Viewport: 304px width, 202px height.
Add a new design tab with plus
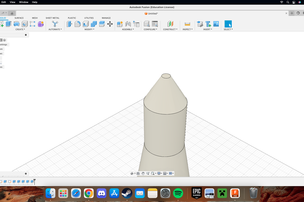(x=292, y=13)
